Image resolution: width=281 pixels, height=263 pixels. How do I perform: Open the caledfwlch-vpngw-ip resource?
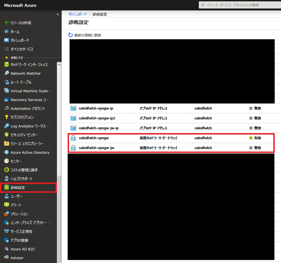(x=96, y=108)
